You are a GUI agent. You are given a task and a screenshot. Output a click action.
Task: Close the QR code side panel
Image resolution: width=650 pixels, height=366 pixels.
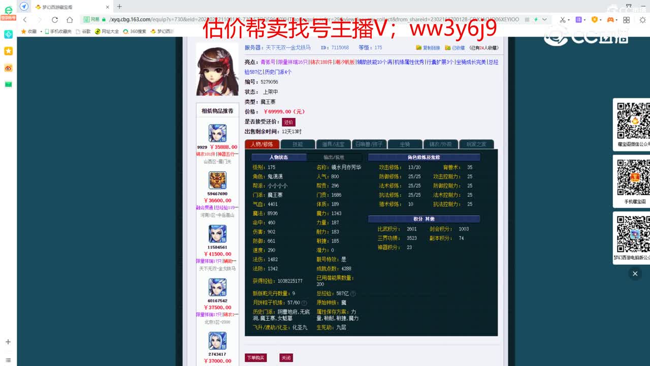click(x=635, y=273)
